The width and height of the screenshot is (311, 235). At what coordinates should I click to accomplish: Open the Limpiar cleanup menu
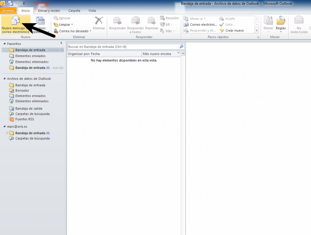pos(63,25)
